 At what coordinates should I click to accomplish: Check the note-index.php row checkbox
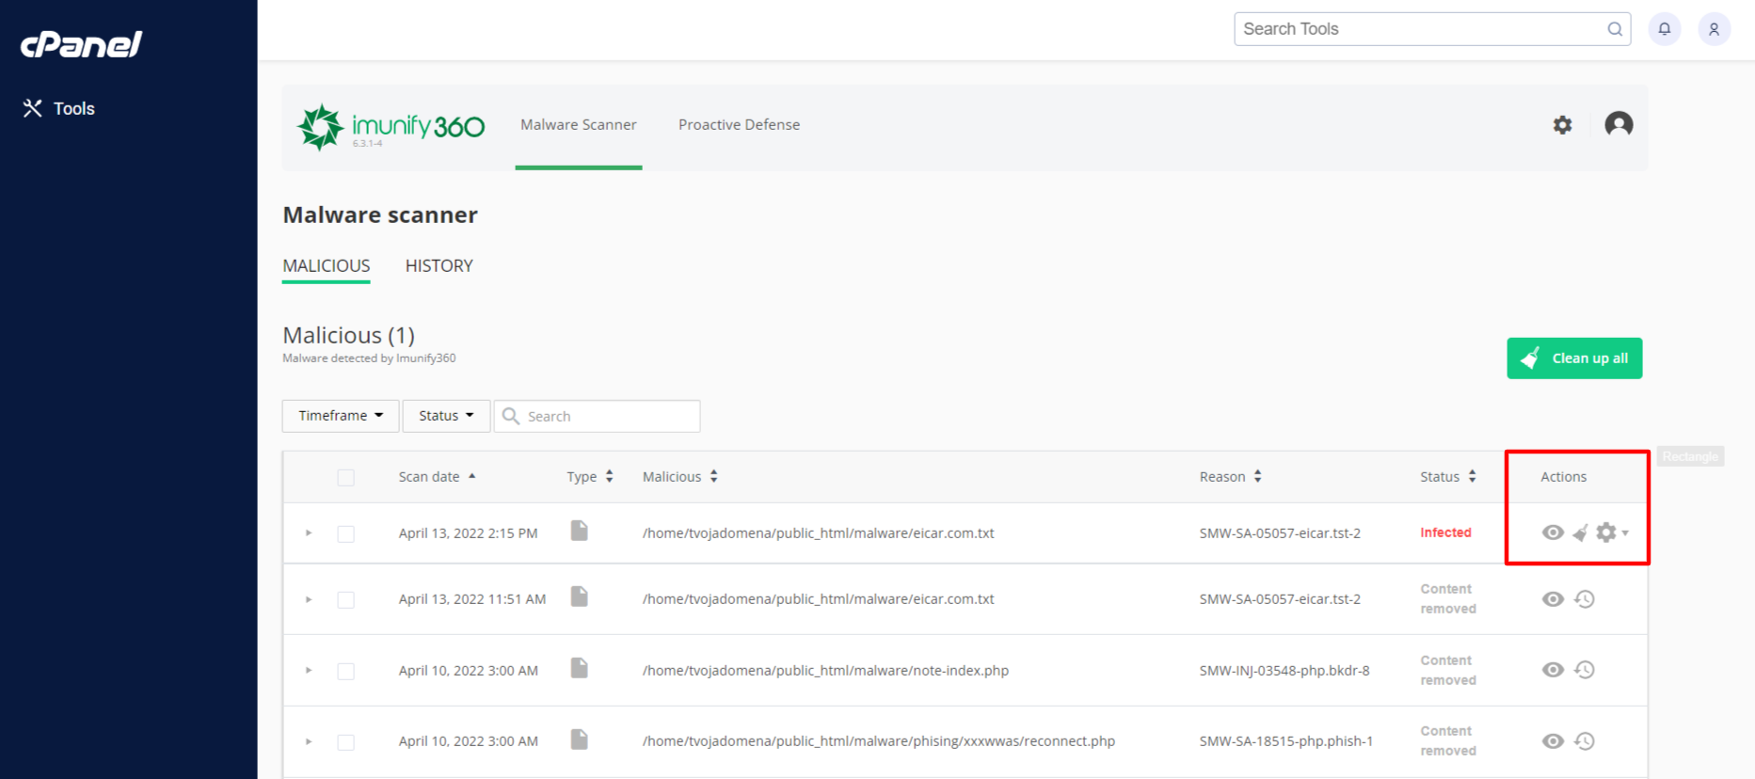[346, 672]
